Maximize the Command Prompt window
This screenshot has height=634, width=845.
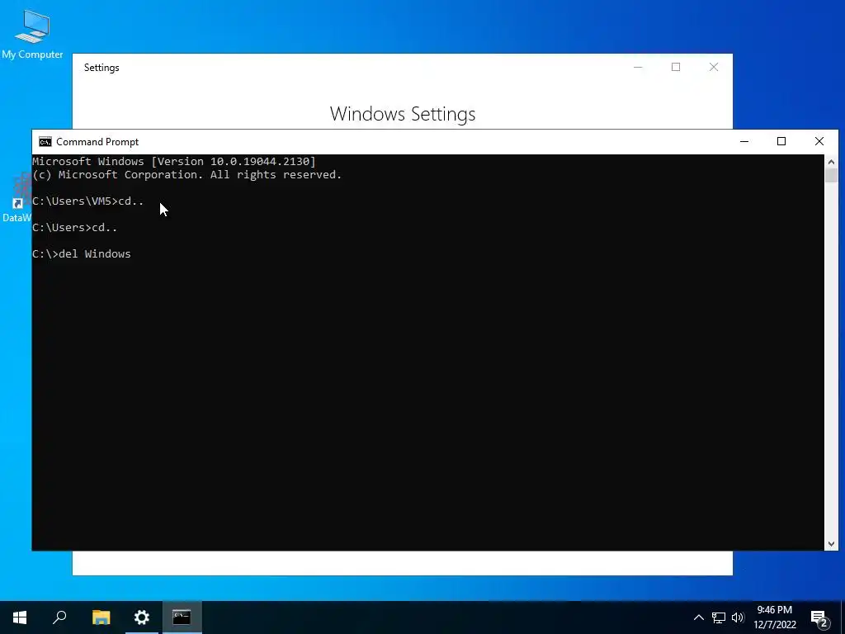[781, 141]
